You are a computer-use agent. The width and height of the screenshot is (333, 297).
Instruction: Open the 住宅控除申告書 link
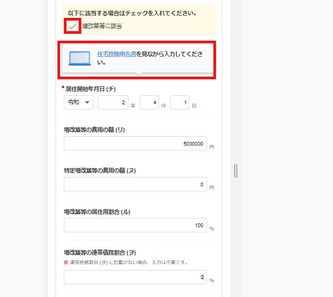116,54
